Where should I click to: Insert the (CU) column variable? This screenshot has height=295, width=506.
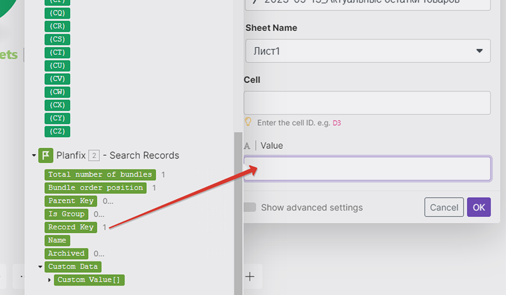click(57, 66)
